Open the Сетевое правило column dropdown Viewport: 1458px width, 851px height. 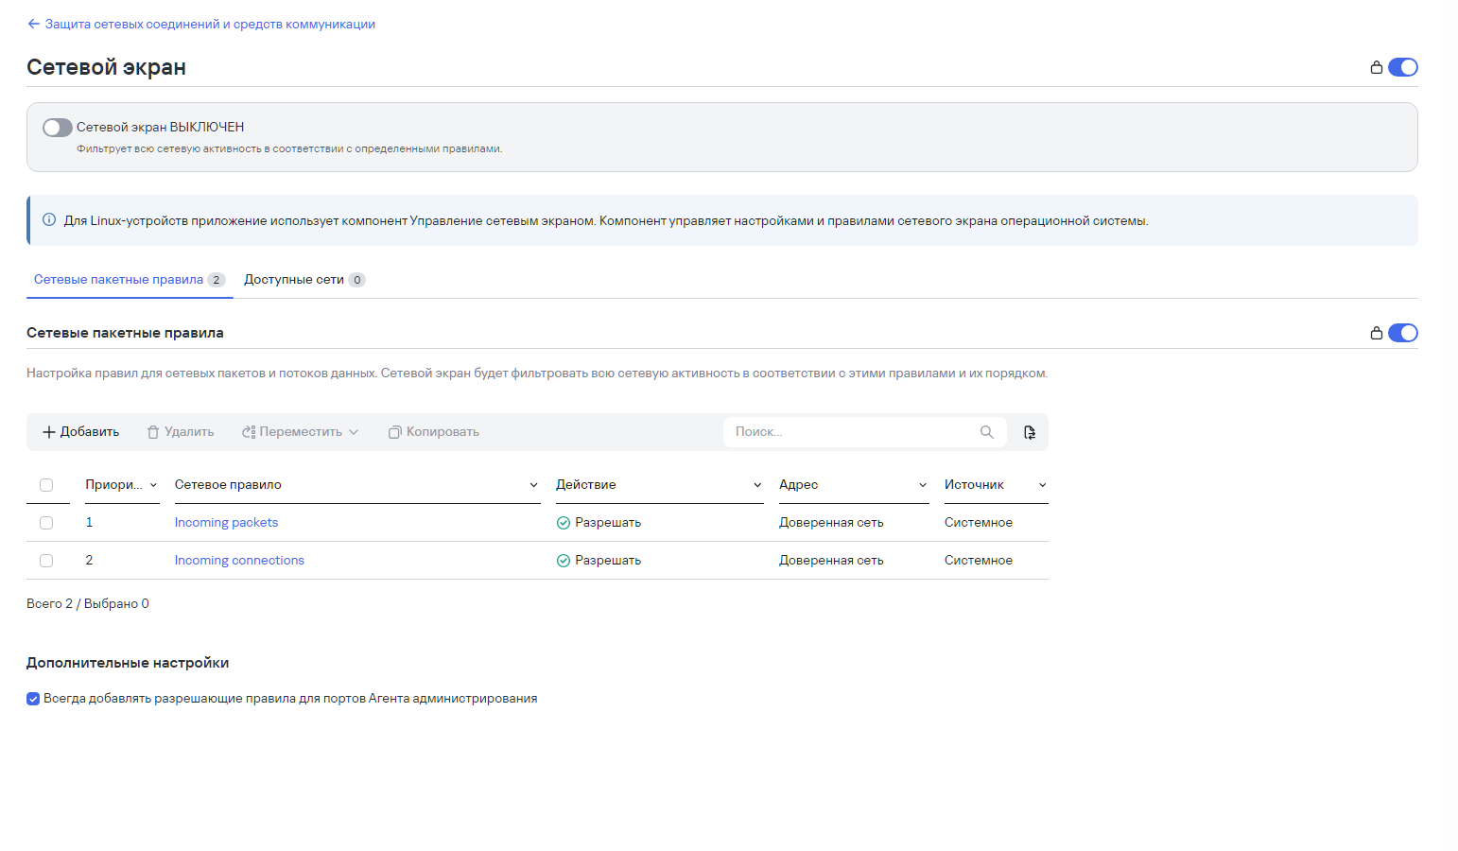click(534, 485)
